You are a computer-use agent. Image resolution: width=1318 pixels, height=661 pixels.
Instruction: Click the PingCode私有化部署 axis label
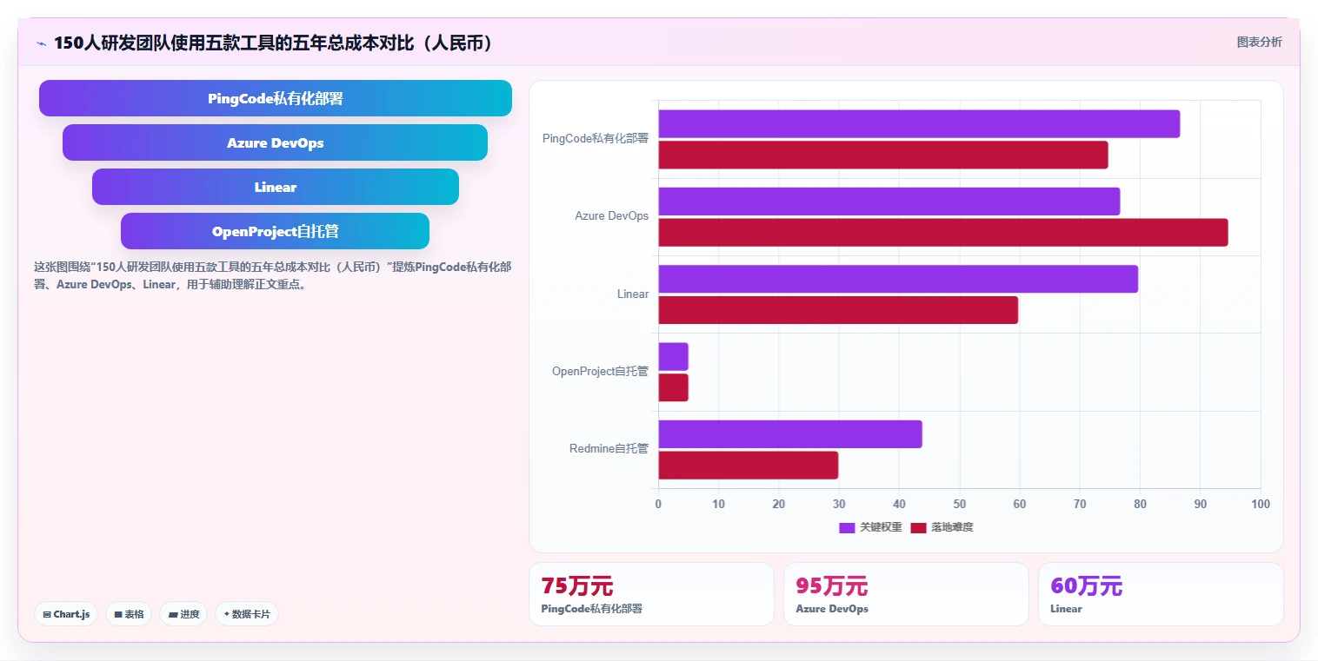[x=596, y=138]
